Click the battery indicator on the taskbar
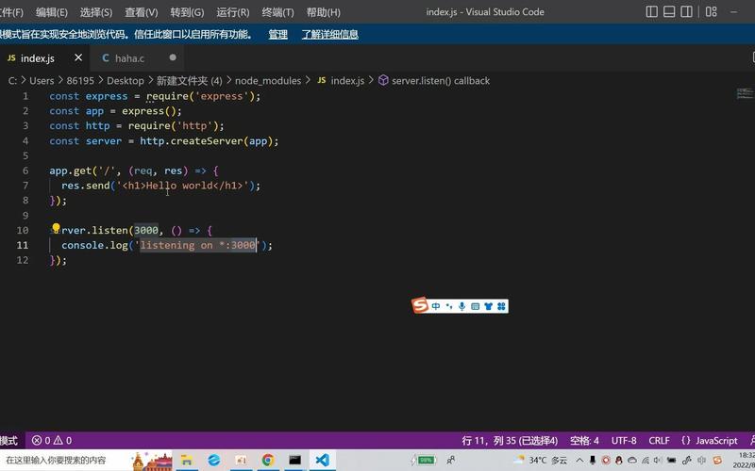 pyautogui.click(x=424, y=460)
